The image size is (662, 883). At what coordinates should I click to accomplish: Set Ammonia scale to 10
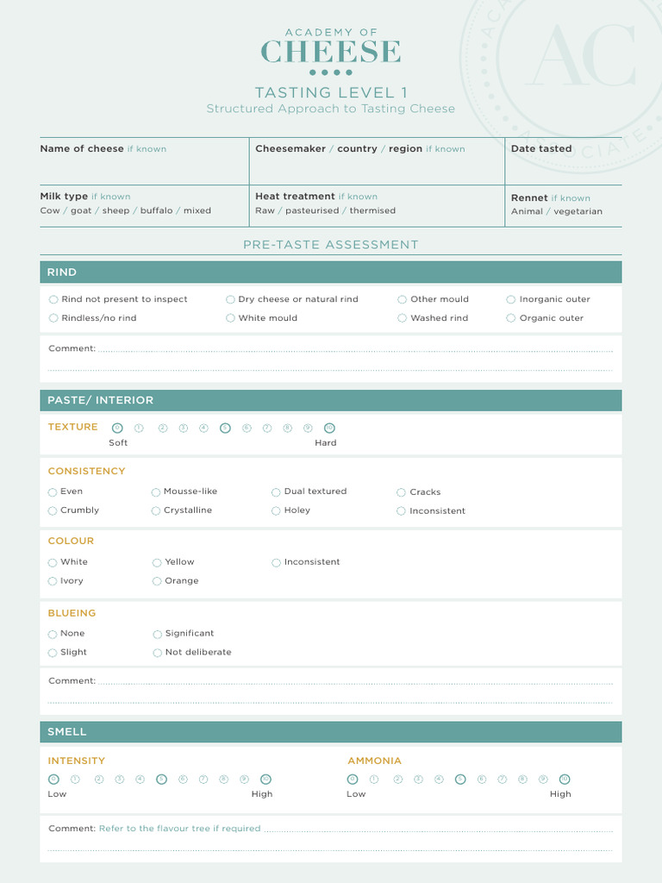pos(565,780)
